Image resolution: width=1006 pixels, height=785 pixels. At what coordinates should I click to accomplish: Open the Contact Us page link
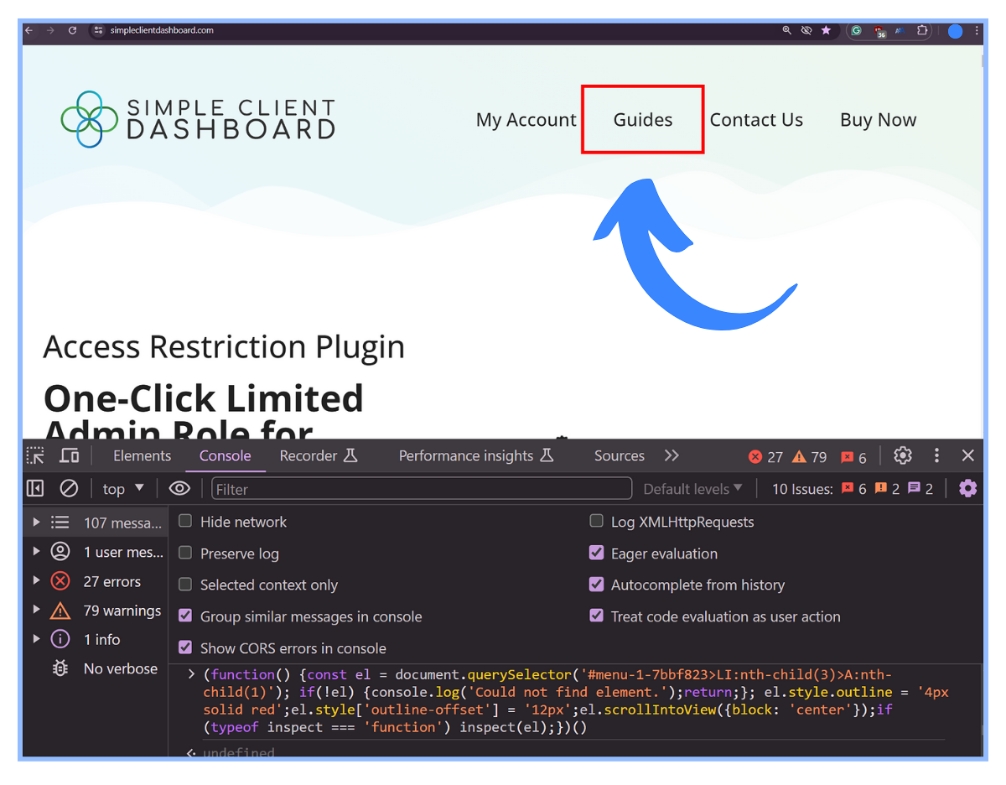(756, 120)
